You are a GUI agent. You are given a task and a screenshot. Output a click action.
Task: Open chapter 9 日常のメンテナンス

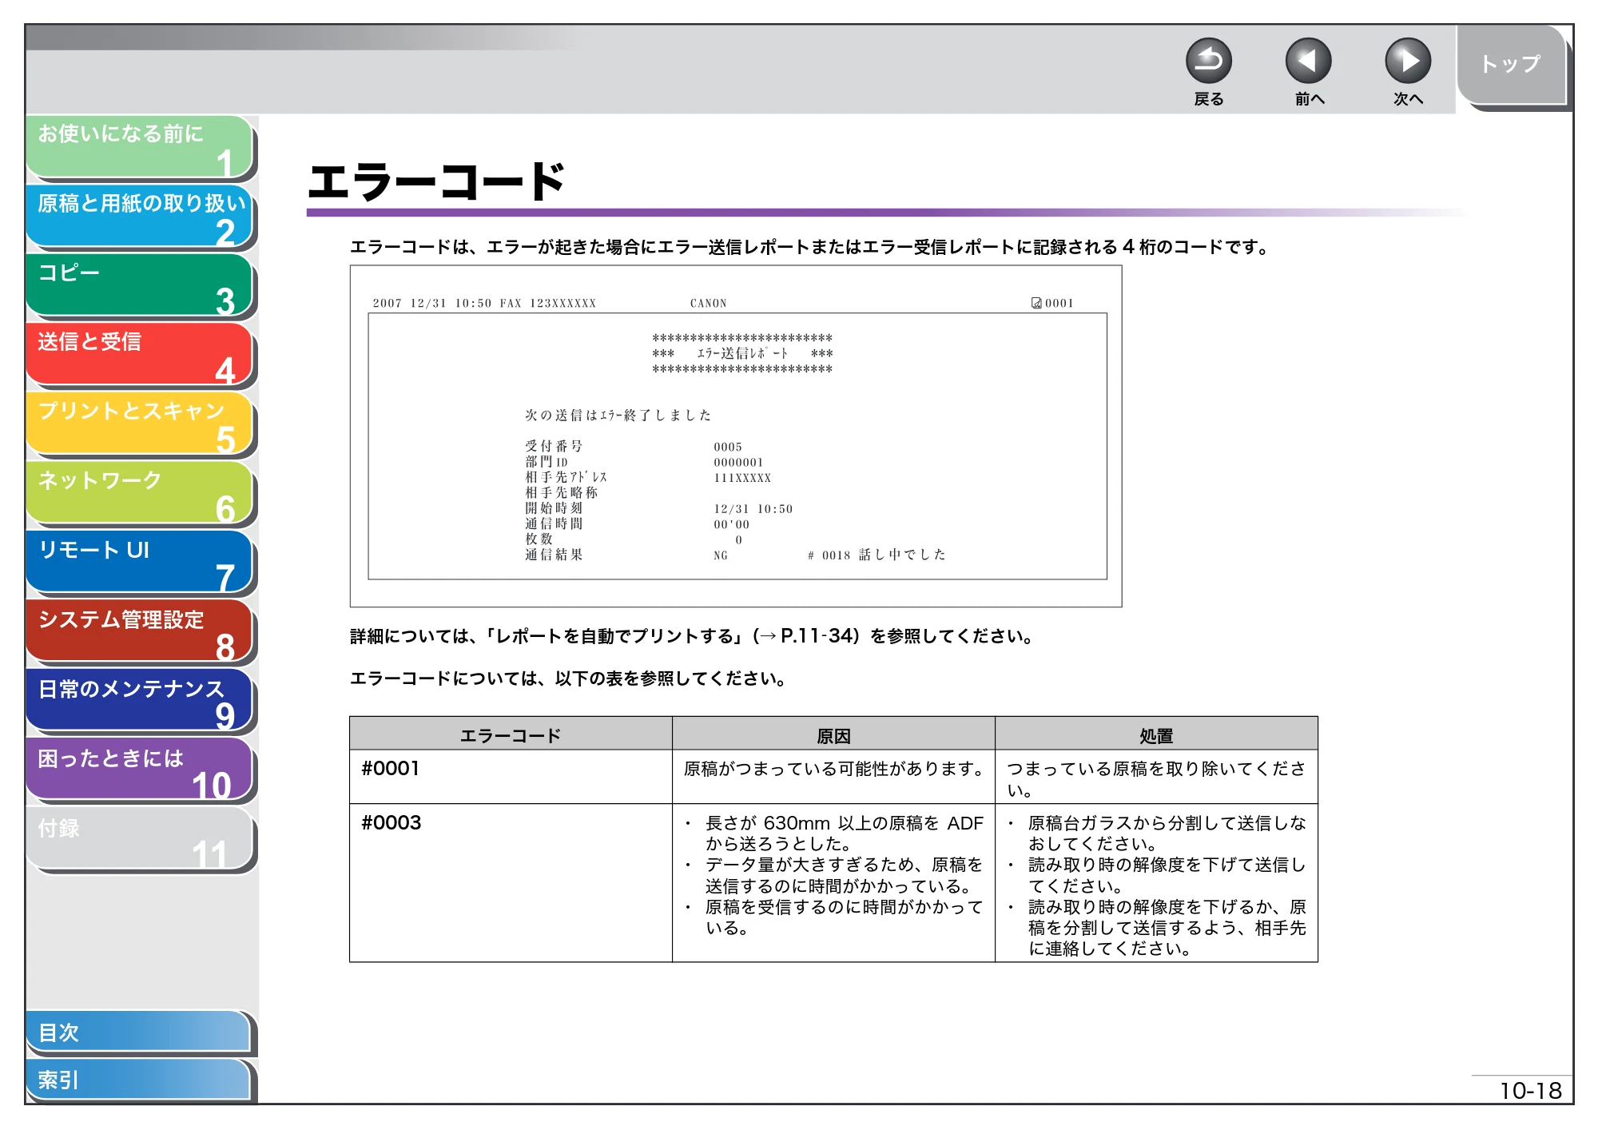(x=139, y=702)
